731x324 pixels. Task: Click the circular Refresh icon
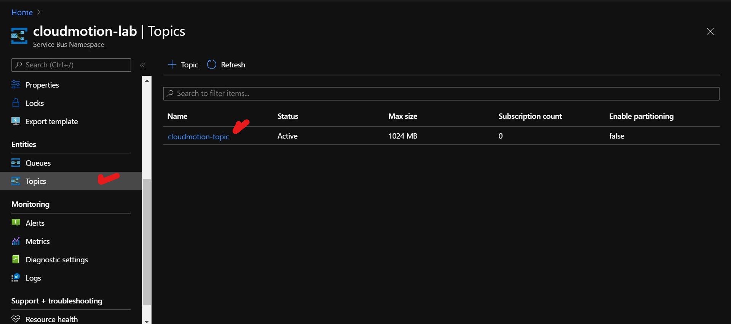point(212,64)
